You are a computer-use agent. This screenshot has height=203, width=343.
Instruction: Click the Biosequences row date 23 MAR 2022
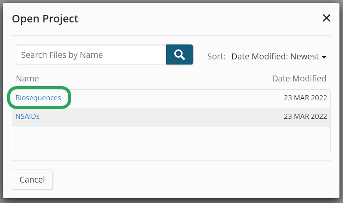pyautogui.click(x=305, y=98)
